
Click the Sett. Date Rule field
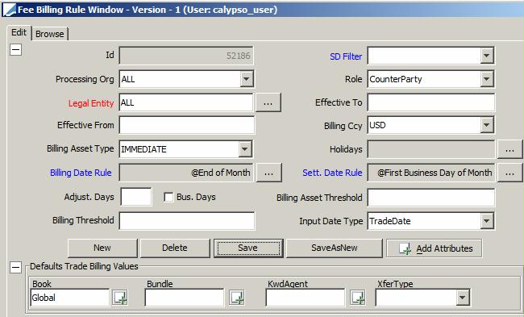pos(431,173)
